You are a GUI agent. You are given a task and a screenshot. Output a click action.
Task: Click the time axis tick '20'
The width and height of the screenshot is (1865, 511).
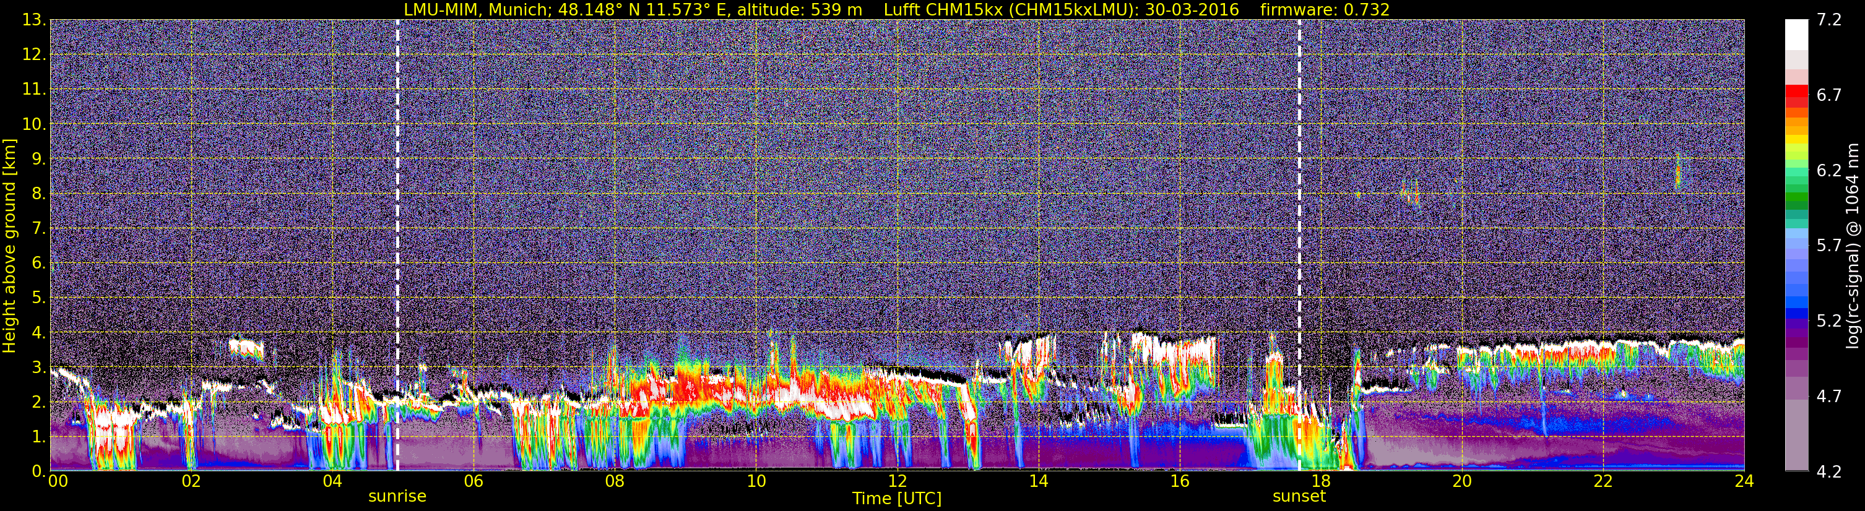click(x=1462, y=481)
